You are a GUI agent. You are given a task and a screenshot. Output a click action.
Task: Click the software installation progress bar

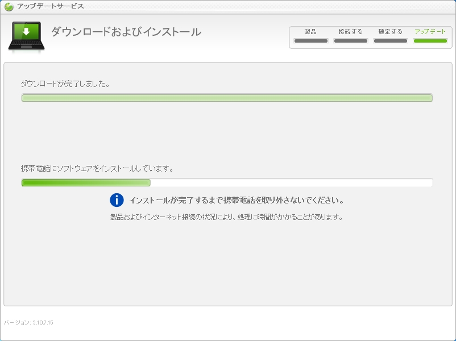[227, 182]
